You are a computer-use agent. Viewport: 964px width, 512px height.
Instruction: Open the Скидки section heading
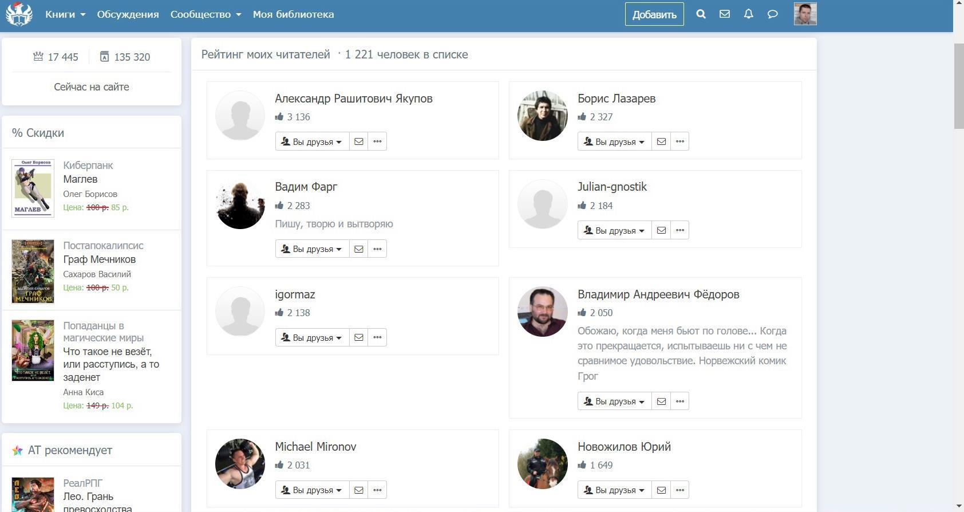38,133
